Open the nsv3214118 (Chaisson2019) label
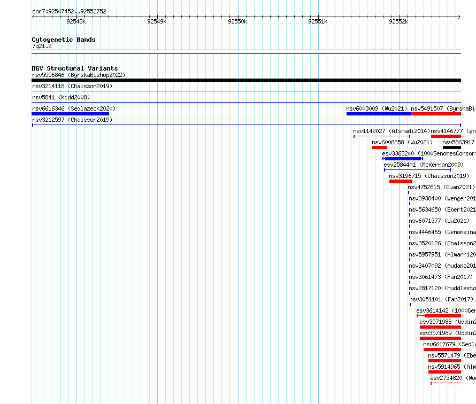The height and width of the screenshot is (404, 476). point(72,86)
